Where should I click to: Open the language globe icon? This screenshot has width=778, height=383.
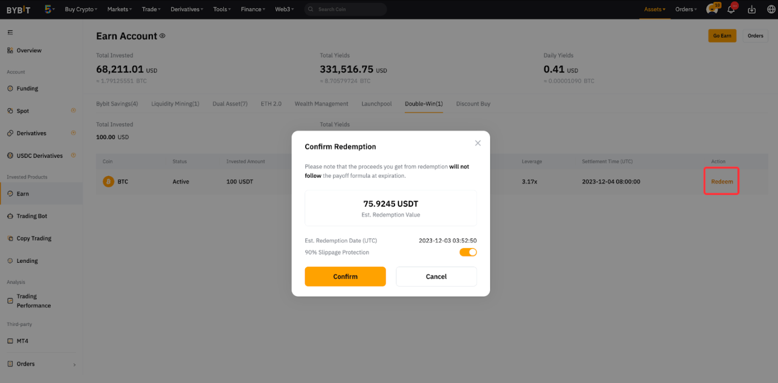pos(771,9)
